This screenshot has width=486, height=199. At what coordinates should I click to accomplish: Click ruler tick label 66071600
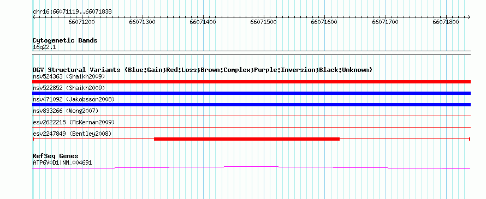324,22
